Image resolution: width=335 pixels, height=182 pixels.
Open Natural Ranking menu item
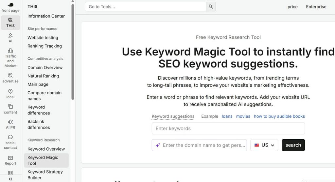point(43,76)
